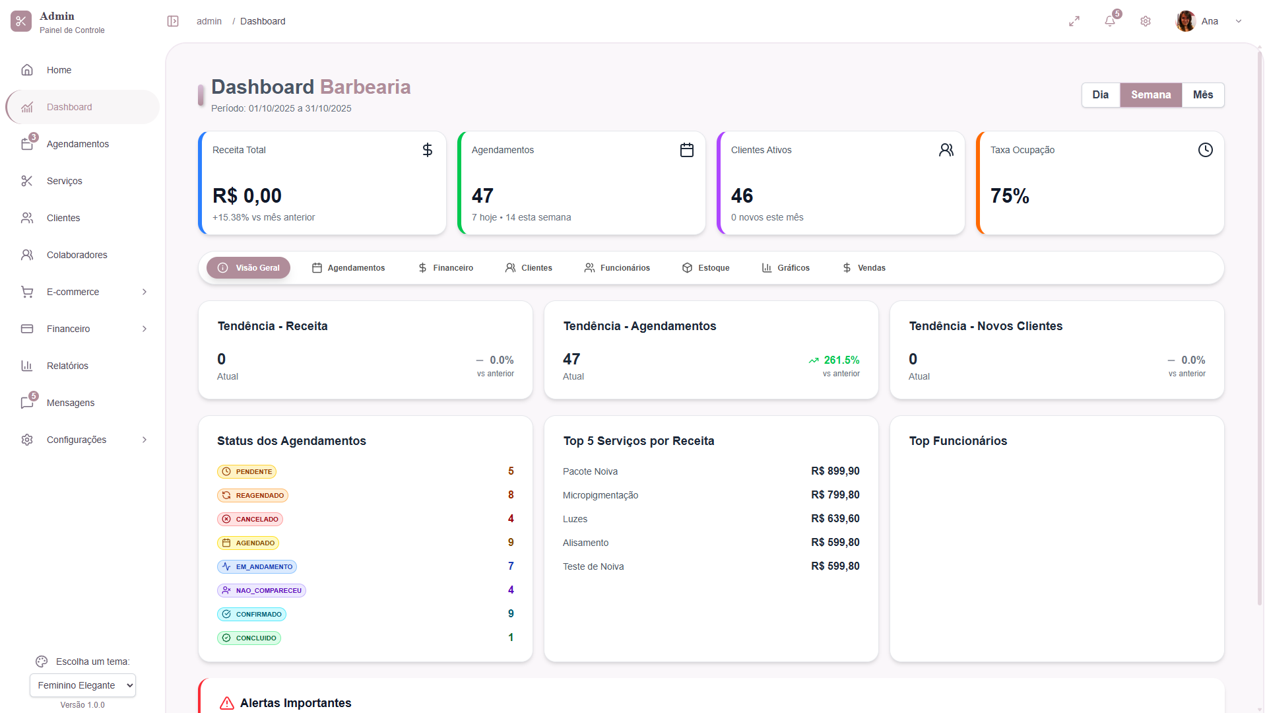Select the Semana period toggle

[1150, 95]
